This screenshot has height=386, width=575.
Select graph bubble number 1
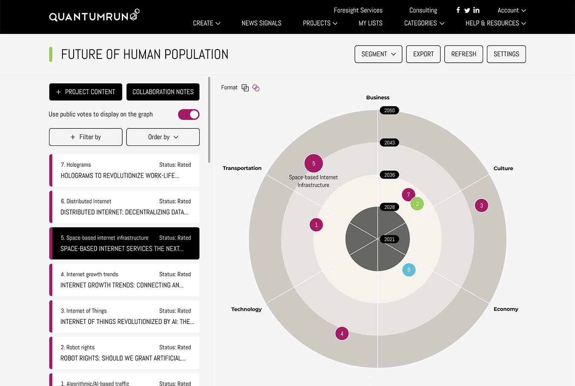click(316, 225)
